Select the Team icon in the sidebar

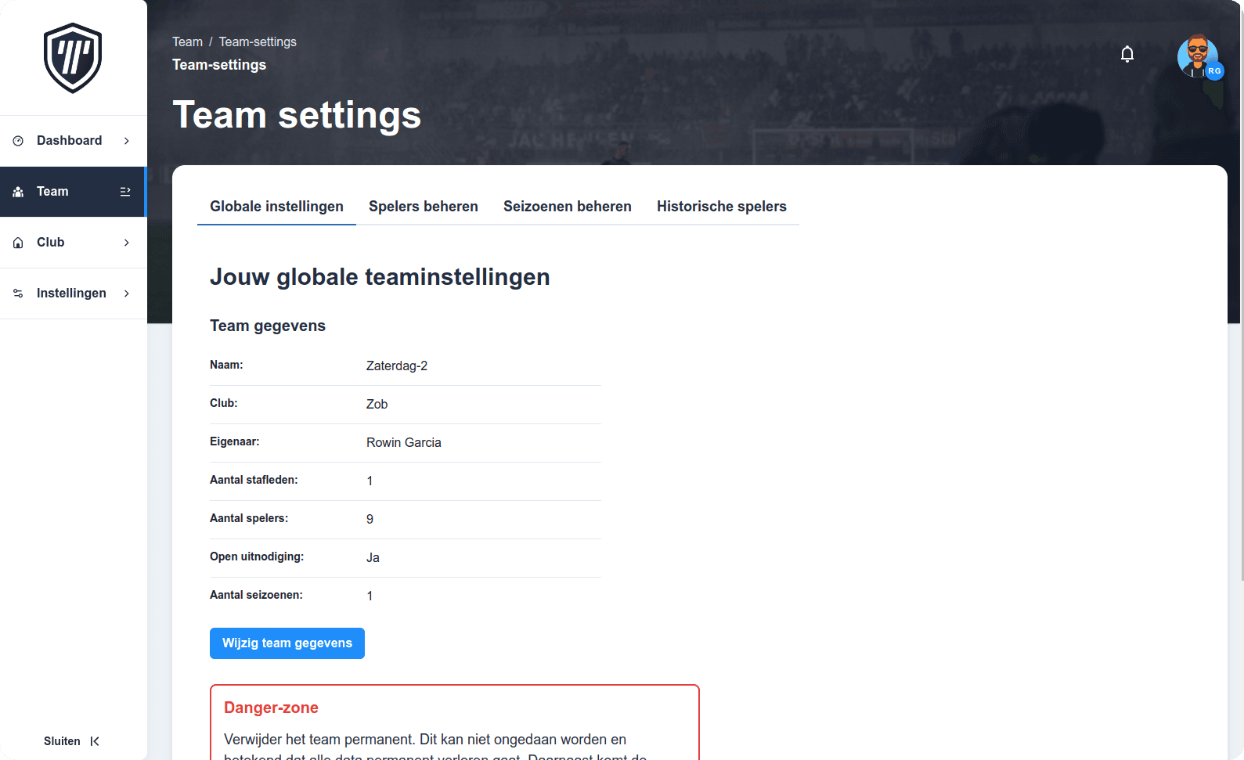[x=17, y=191]
